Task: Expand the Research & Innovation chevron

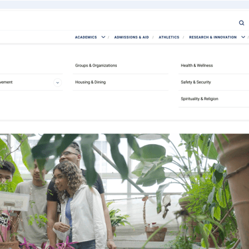Action: 243,37
